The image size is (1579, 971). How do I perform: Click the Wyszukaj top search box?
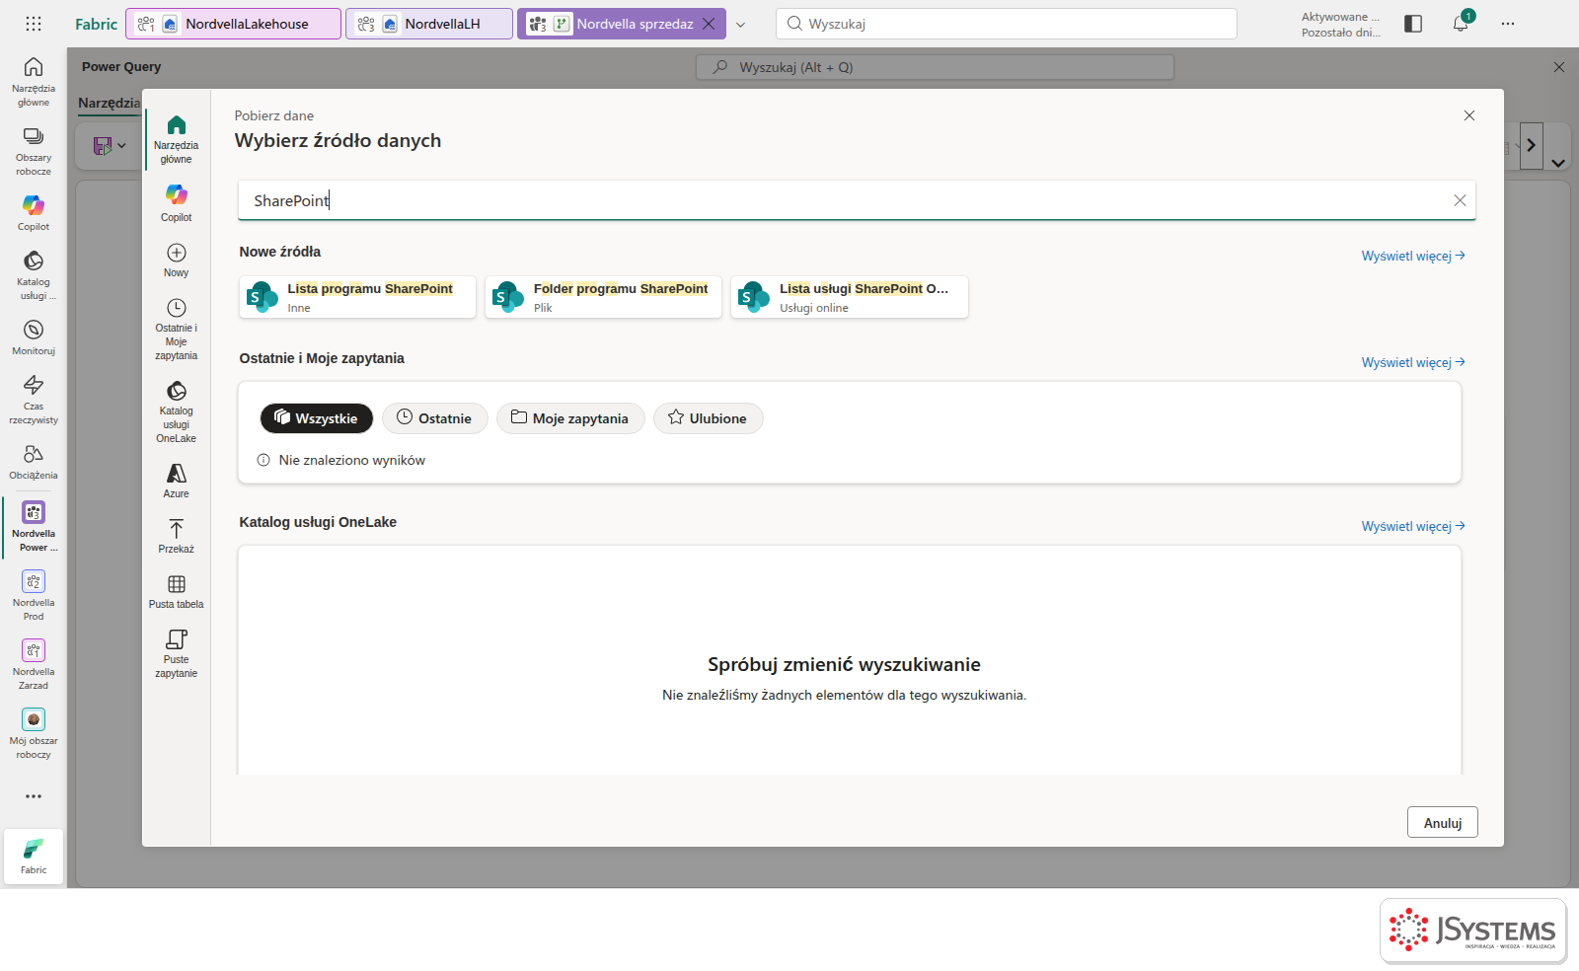(1007, 24)
